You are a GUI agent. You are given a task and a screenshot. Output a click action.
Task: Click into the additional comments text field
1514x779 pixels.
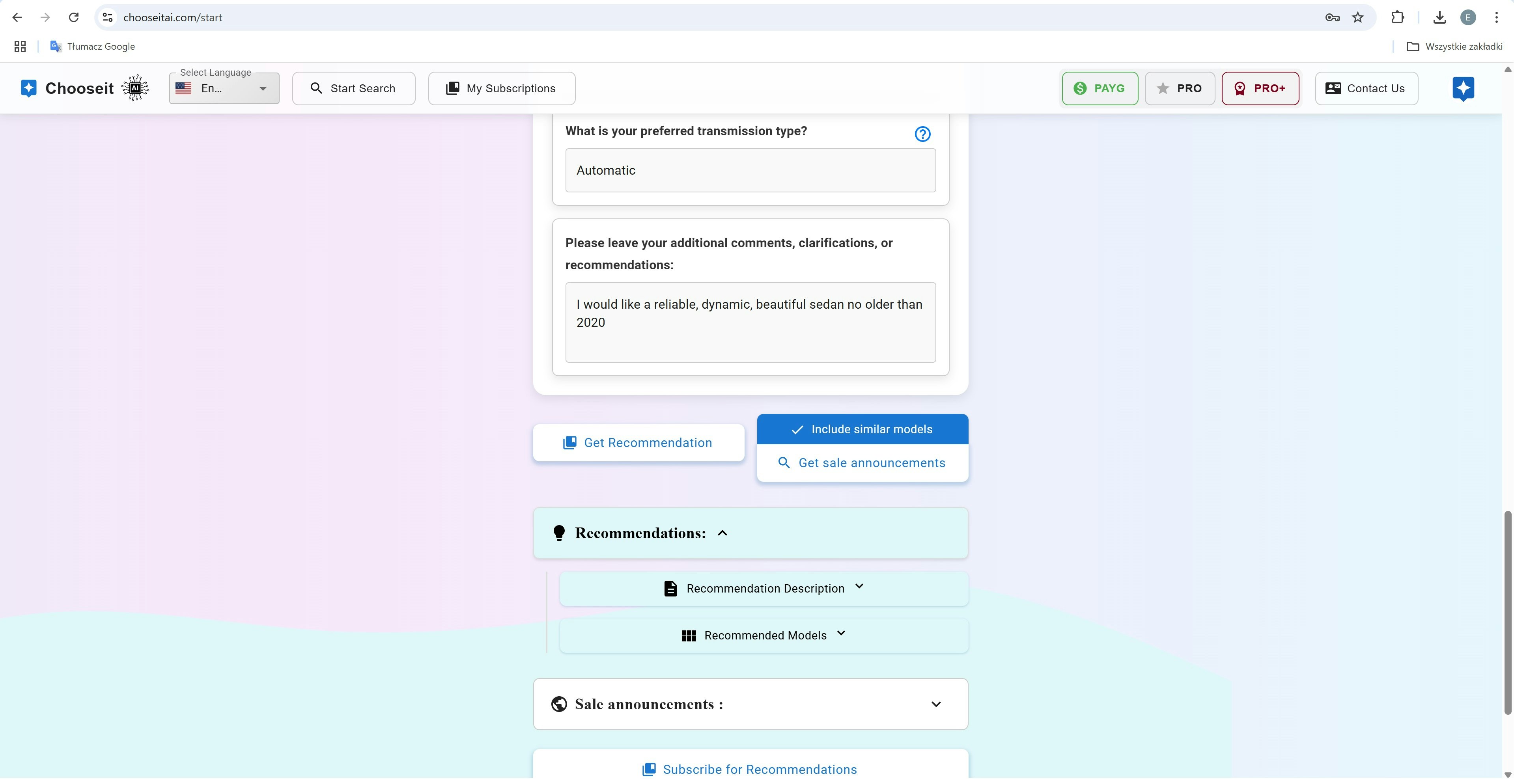[x=750, y=322]
